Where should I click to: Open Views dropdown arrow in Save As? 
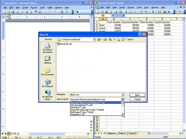(x=126, y=39)
